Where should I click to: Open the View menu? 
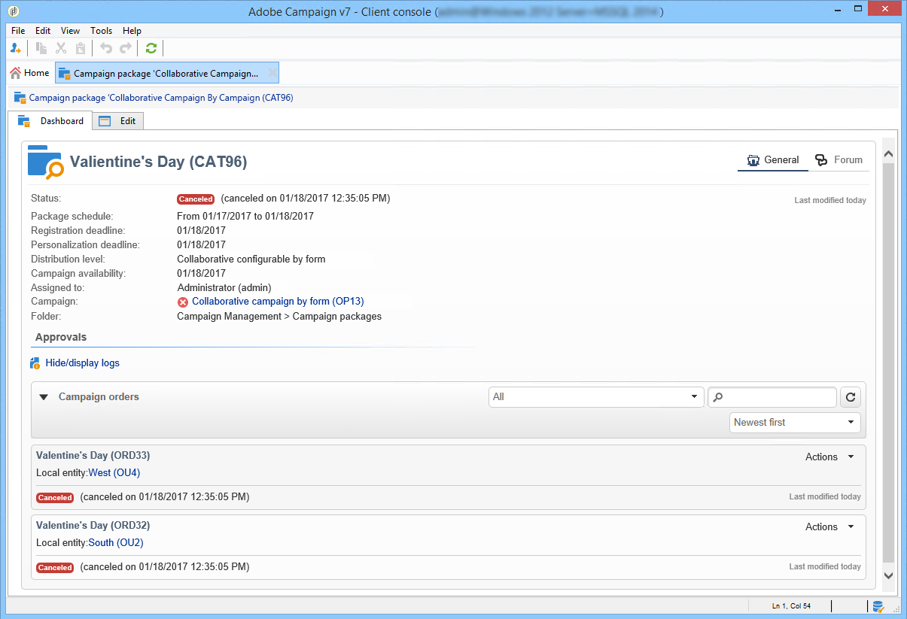click(70, 31)
